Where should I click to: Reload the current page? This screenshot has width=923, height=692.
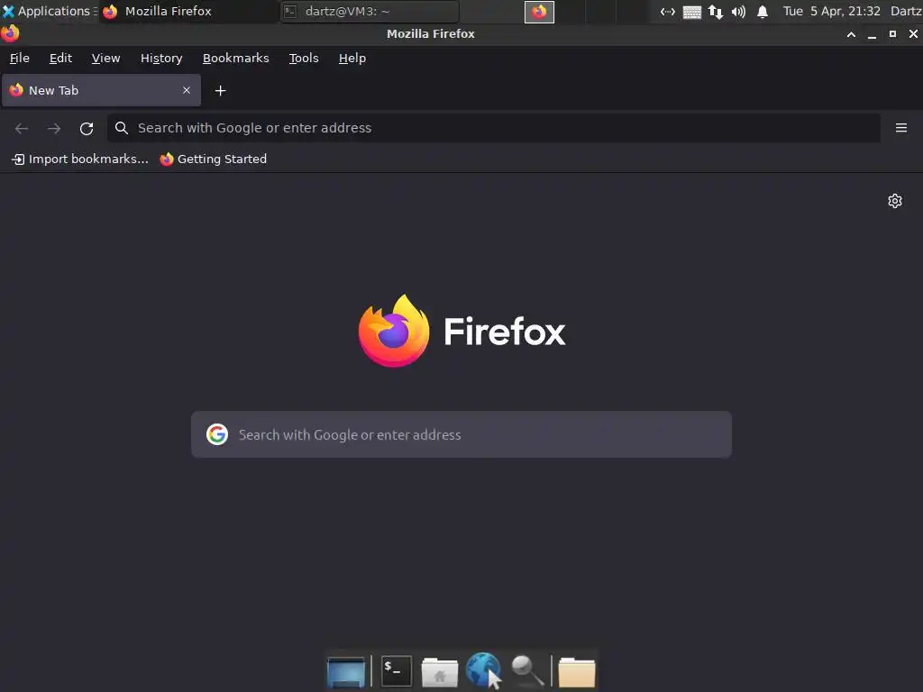87,128
